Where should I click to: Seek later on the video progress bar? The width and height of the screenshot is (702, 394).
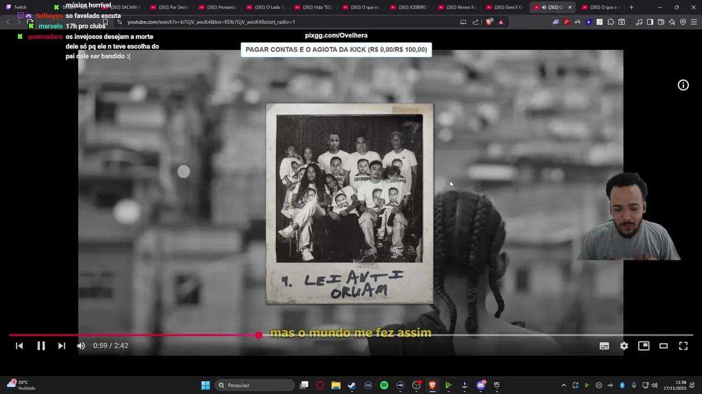click(477, 335)
